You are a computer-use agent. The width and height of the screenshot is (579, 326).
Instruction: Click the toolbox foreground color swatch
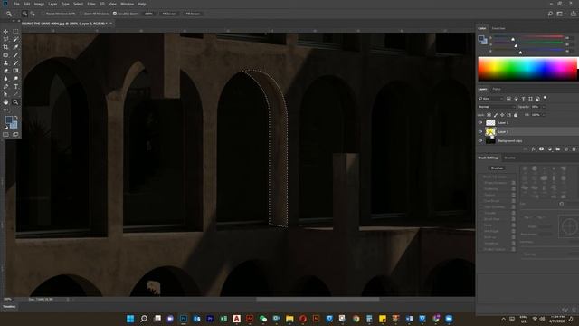point(8,120)
